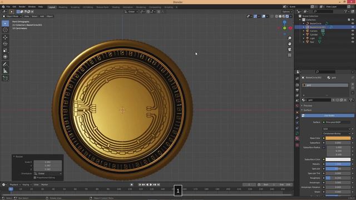The width and height of the screenshot is (356, 200).
Task: Open the Edit menu
Action: point(14,7)
